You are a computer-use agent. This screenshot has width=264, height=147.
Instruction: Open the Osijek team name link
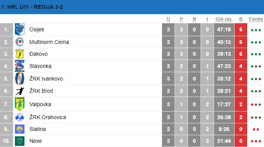coord(37,29)
